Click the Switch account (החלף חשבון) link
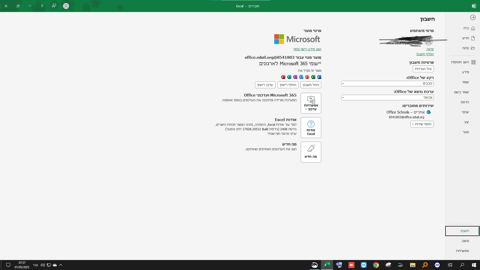 pos(425,54)
